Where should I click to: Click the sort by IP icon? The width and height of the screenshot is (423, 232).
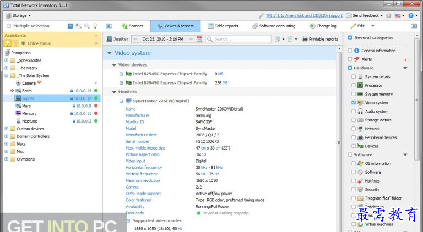click(x=79, y=26)
